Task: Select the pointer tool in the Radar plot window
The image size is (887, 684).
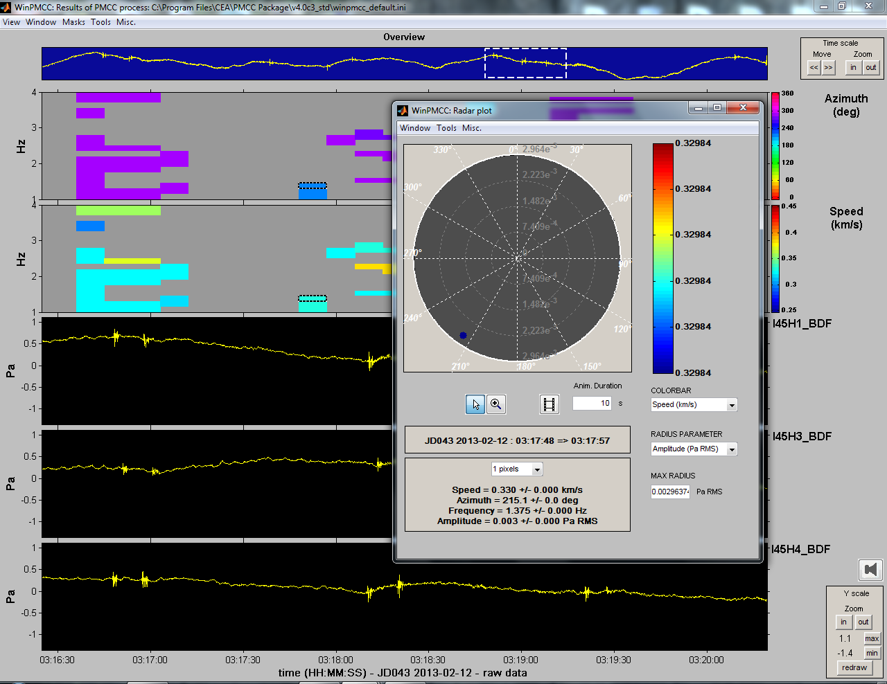Action: [475, 404]
